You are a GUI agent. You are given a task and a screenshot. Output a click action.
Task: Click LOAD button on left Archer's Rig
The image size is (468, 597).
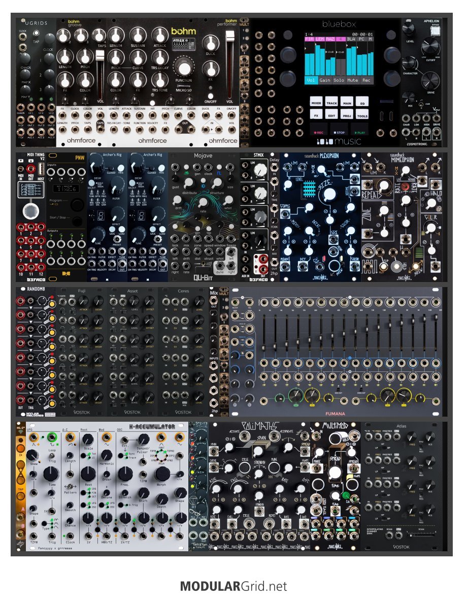(121, 229)
